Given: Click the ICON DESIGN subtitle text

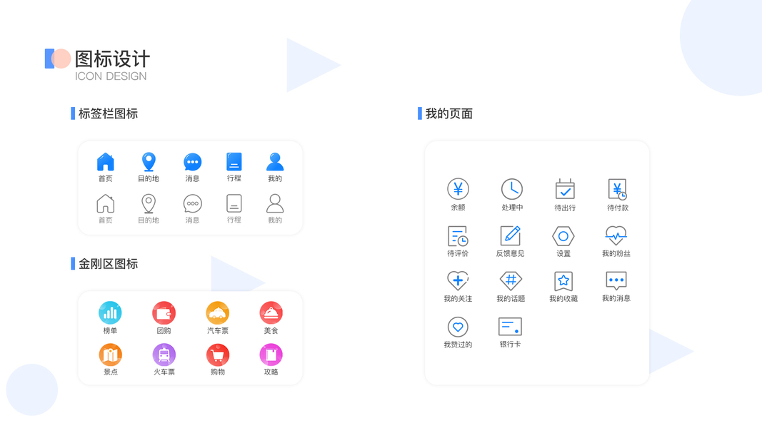Looking at the screenshot, I should (x=111, y=76).
